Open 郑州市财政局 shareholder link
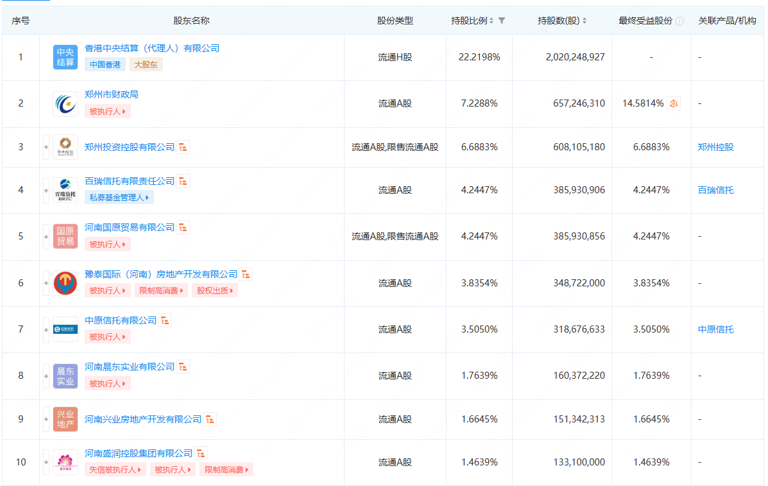Screen dimensions: 768x486 point(111,94)
